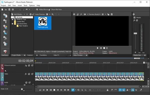Viewport: 150px width, 95px height.
Task: Click Play in the timeline transport bar
Action: [x=47, y=90]
